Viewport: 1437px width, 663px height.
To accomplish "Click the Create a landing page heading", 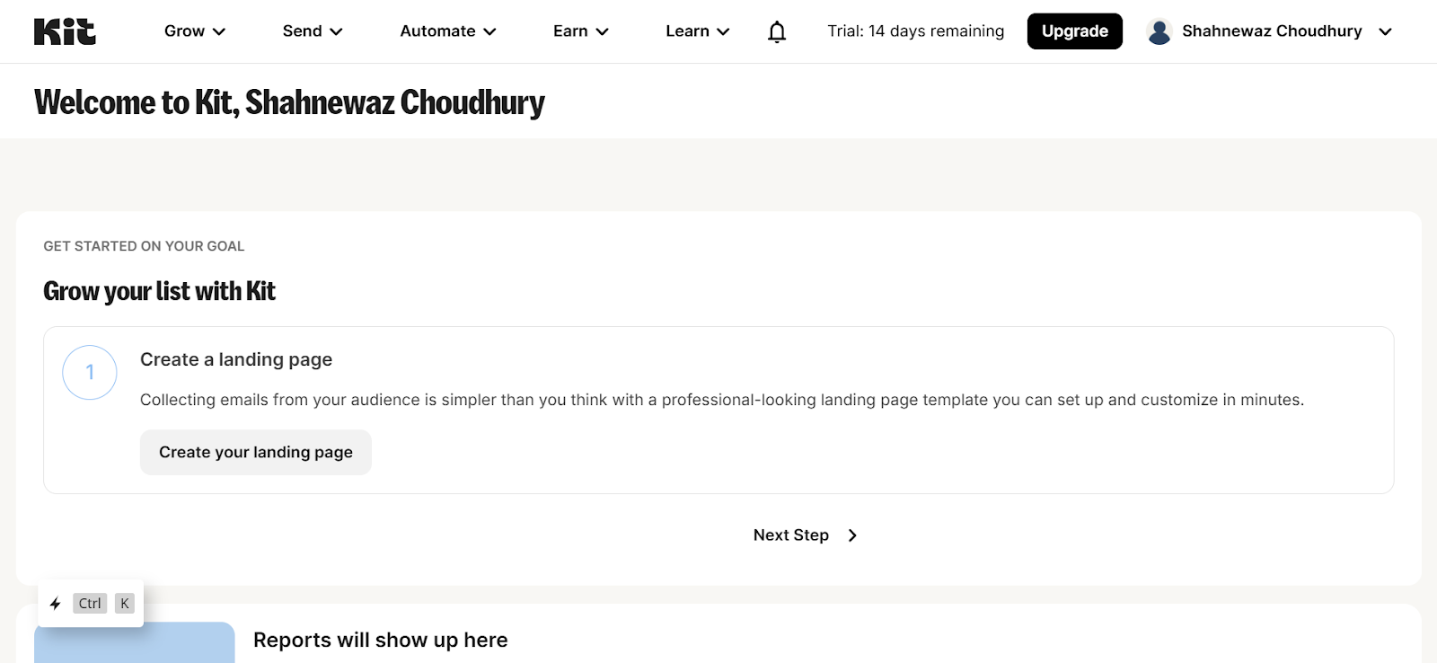I will coord(236,359).
